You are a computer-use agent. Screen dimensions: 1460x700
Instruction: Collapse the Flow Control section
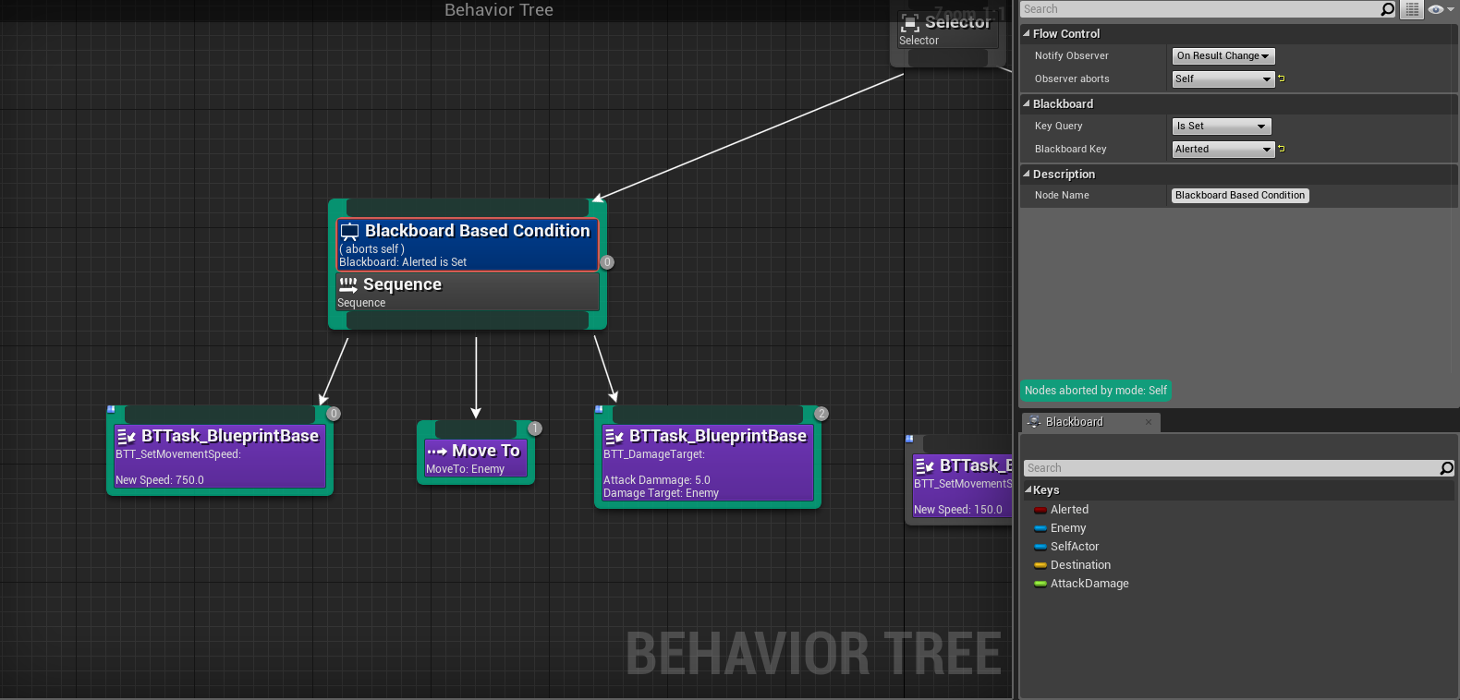coord(1027,33)
